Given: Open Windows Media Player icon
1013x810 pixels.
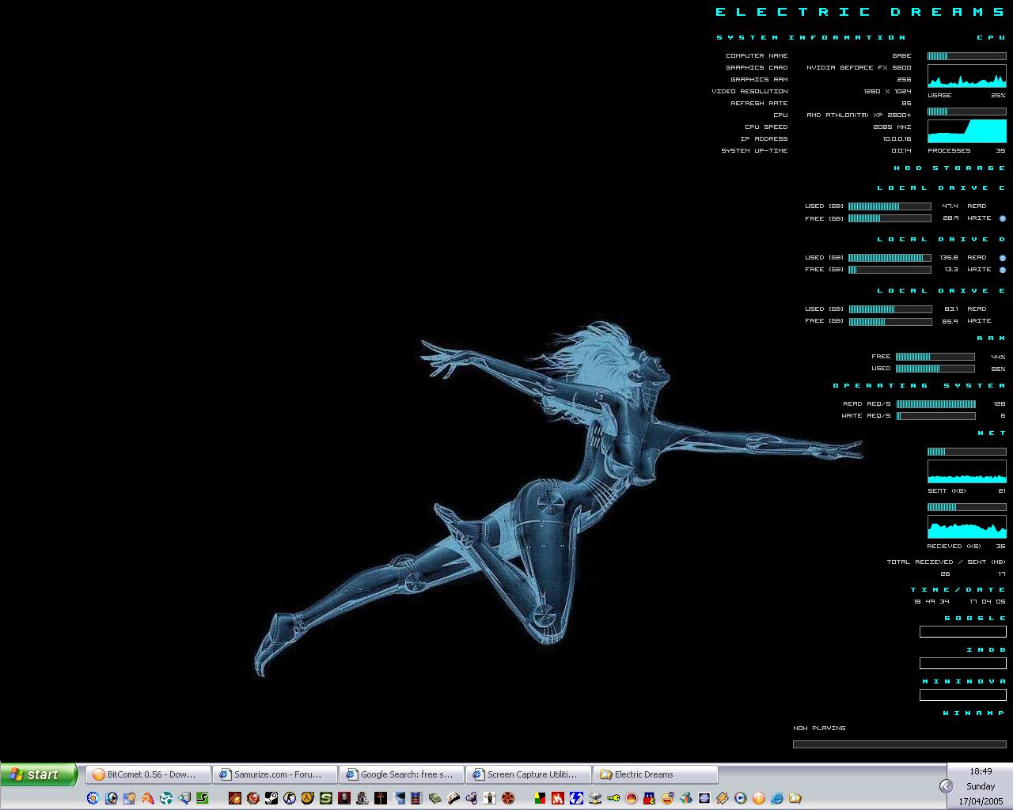Looking at the screenshot, I should pos(741,798).
